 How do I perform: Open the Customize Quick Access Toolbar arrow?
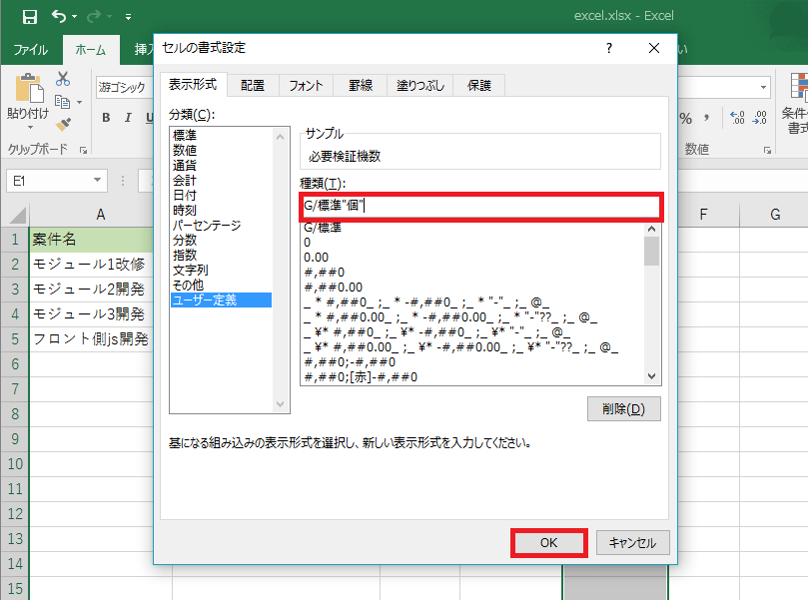(128, 18)
